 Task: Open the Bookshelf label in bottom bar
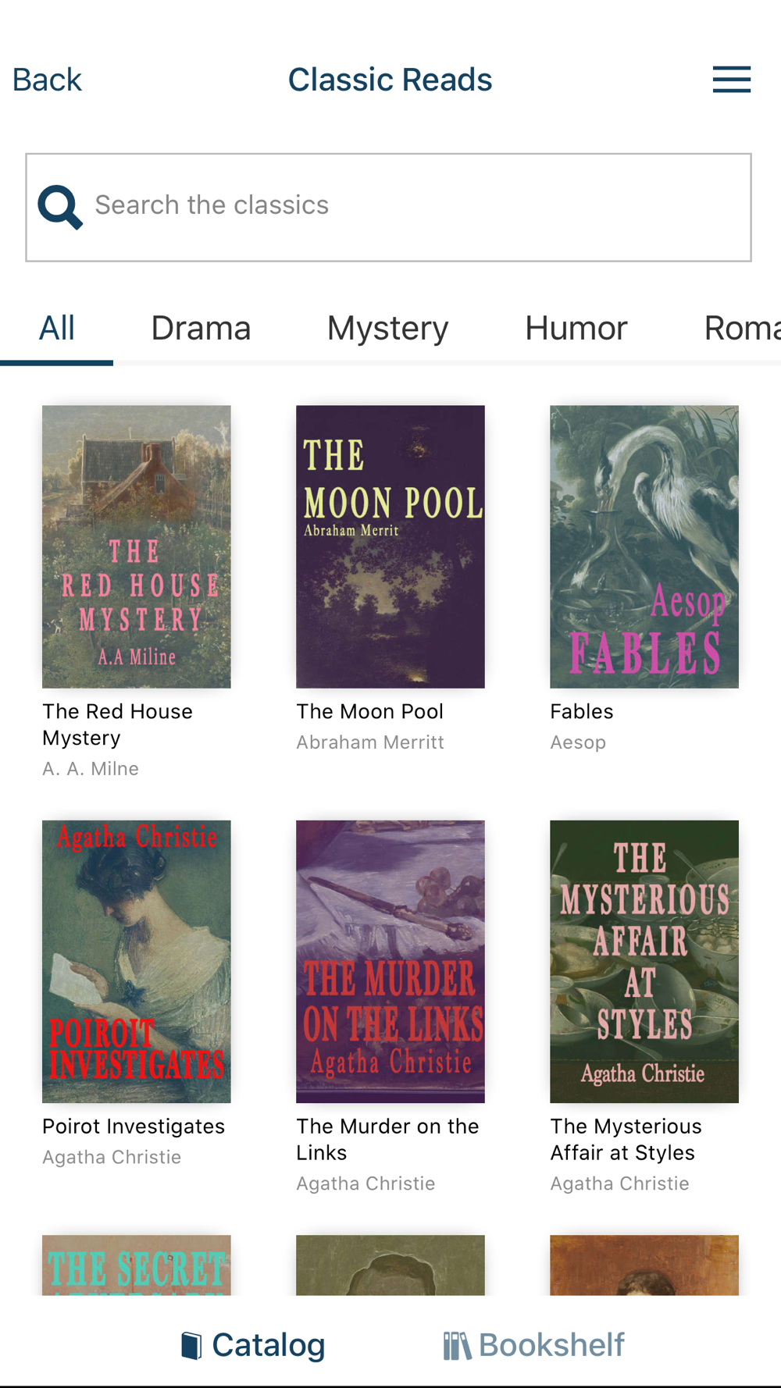[551, 1345]
